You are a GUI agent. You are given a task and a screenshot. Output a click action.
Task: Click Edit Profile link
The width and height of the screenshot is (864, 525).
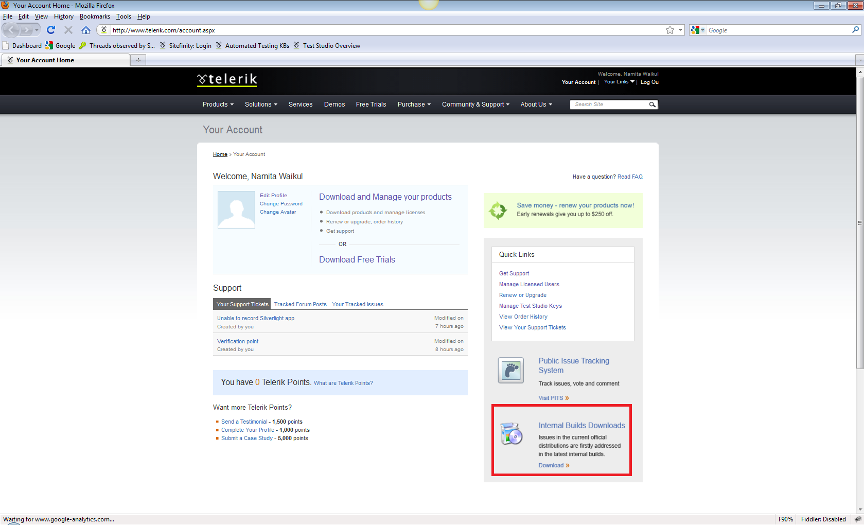(x=273, y=196)
